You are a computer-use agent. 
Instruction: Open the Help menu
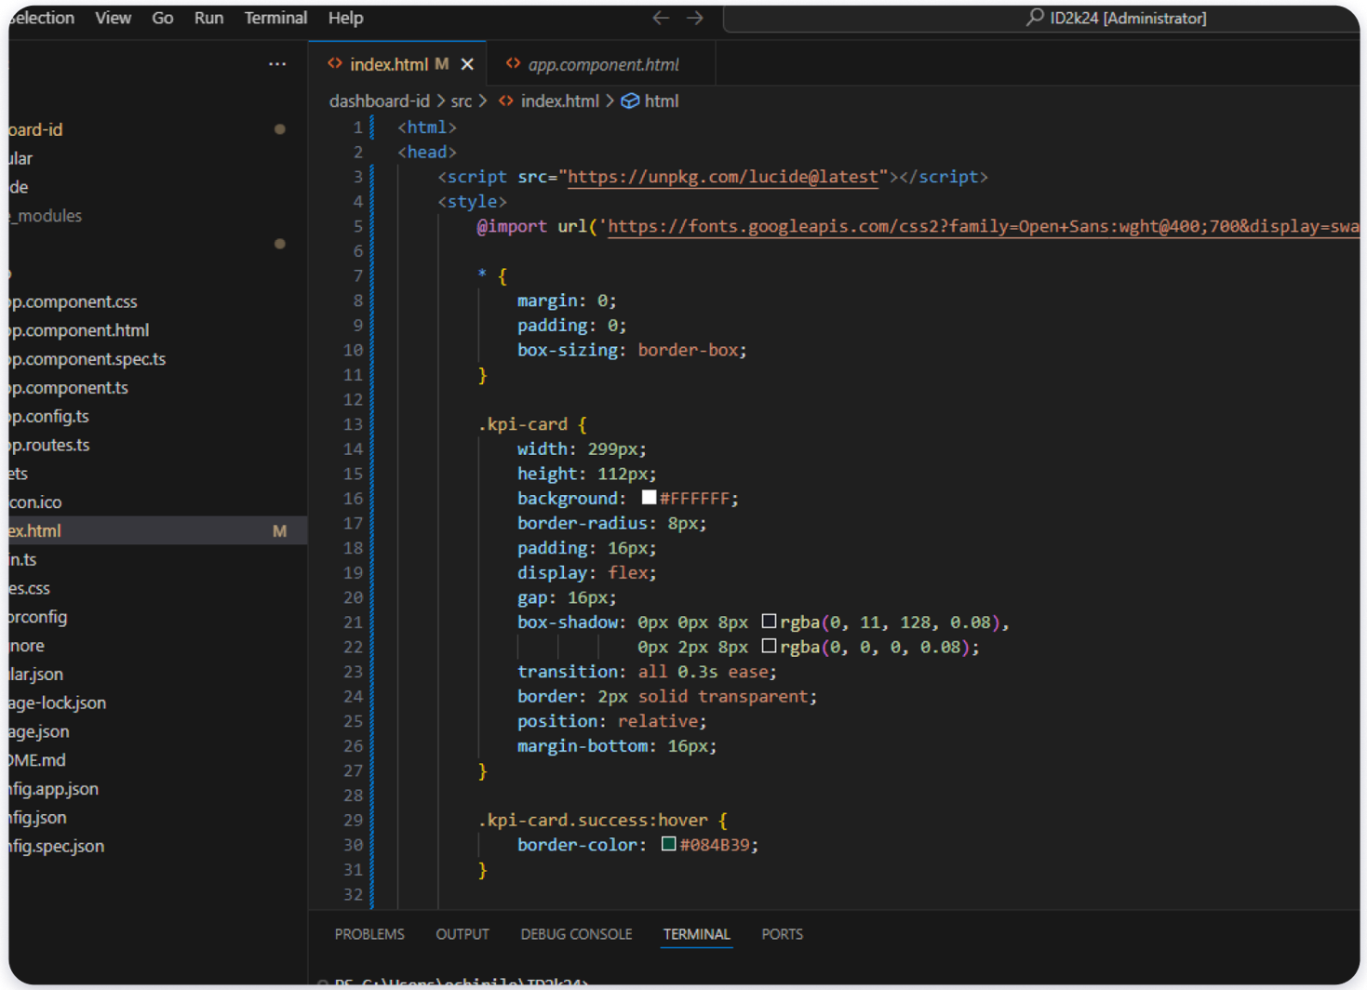click(345, 18)
